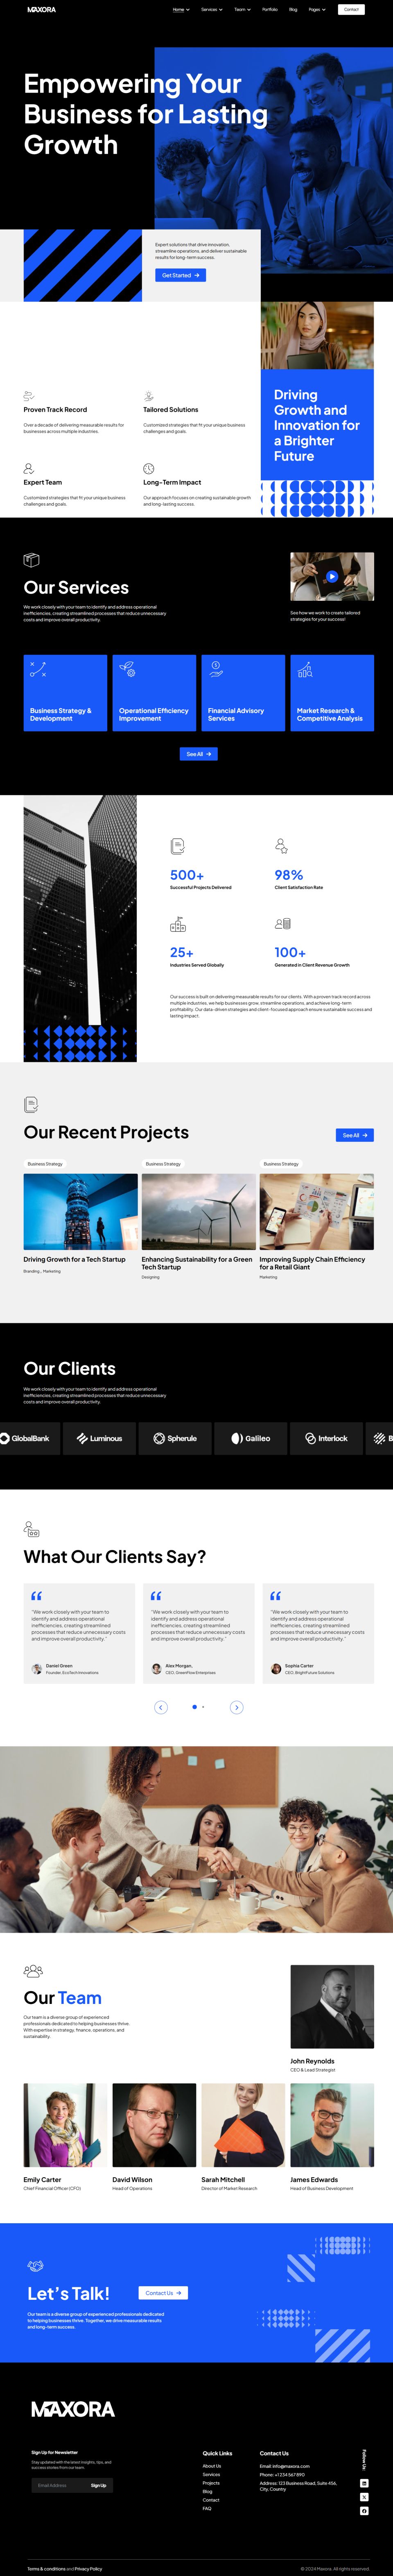
Task: Open the Operational Efficiency Improvement card
Action: click(154, 693)
